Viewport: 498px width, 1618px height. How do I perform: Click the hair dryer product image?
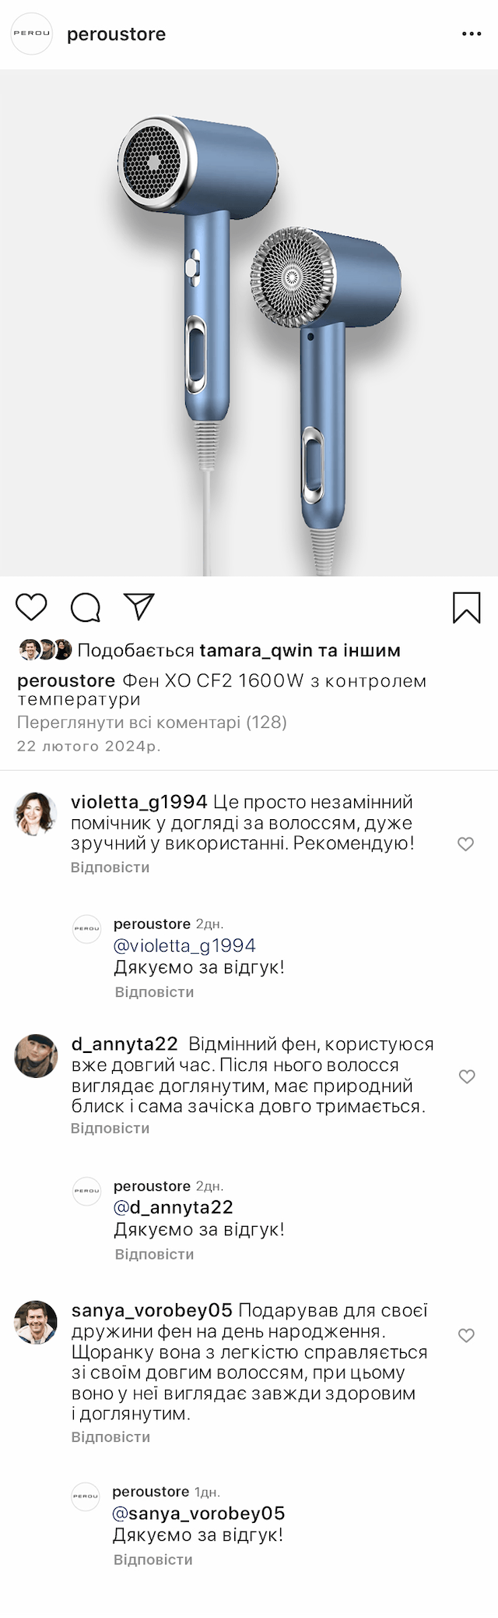(249, 323)
